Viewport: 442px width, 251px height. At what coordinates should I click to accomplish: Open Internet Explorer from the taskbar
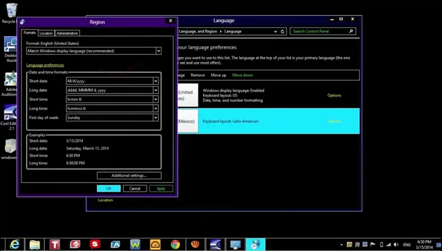pos(15,244)
